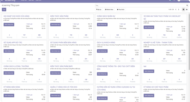Open the Nhóm theo group-by dropdown
Viewport: 190px width, 102px height.
click(109, 10)
